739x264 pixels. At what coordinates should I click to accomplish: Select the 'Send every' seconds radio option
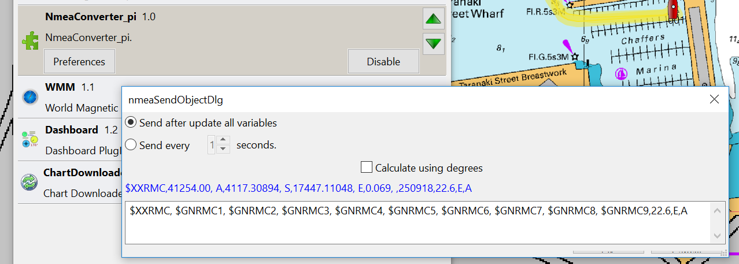131,145
